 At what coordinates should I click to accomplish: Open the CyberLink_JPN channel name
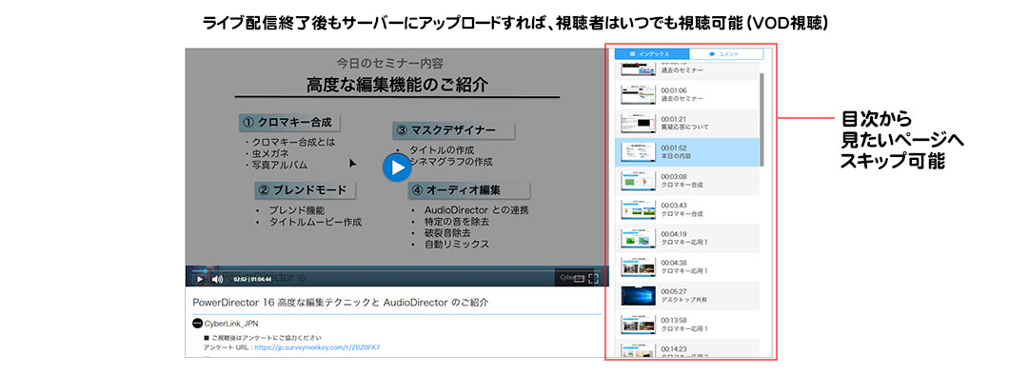[x=232, y=324]
